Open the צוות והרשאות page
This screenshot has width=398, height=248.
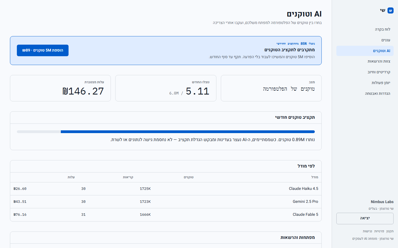pyautogui.click(x=365, y=61)
